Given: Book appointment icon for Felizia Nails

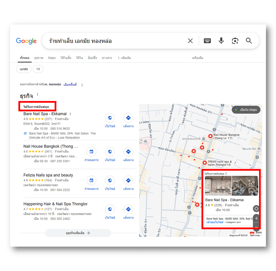Looking at the screenshot, I should point(91,180).
